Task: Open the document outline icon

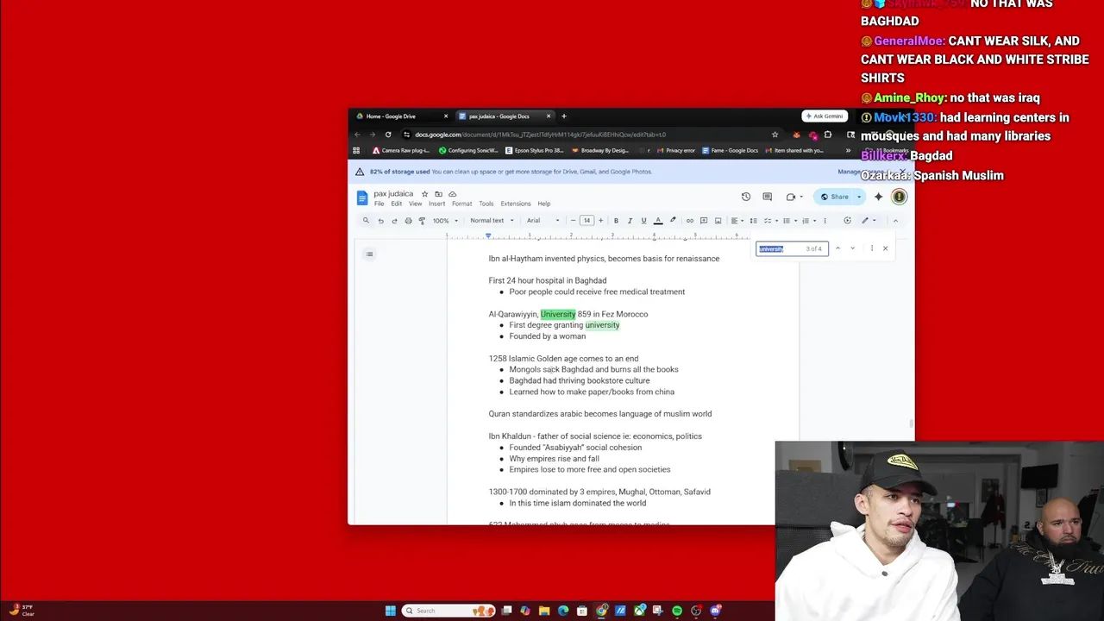Action: click(369, 254)
